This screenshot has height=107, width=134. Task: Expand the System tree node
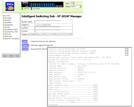coord(3,18)
